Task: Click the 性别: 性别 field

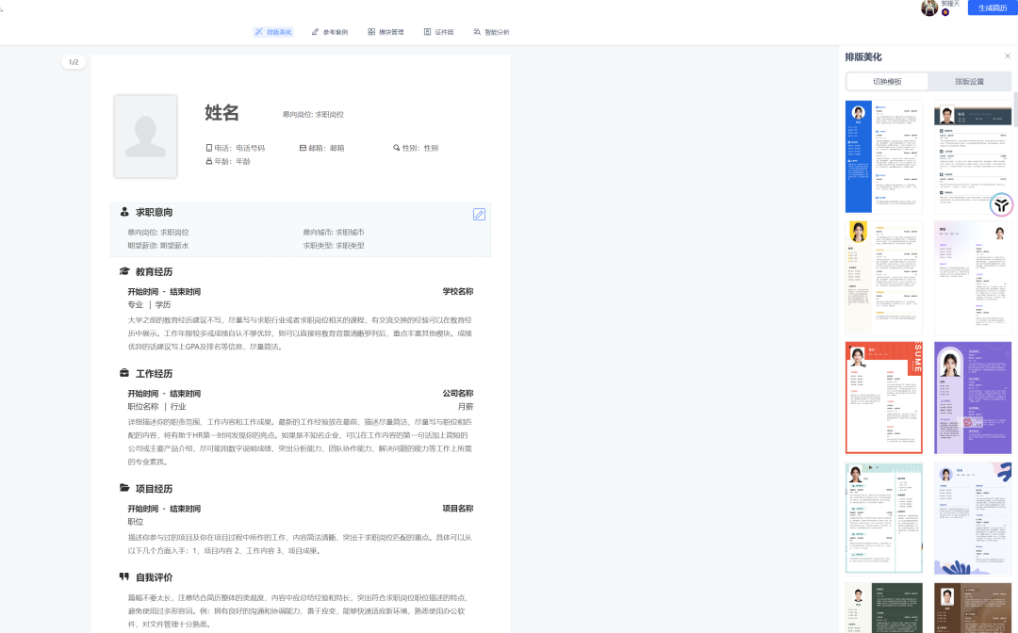Action: coord(416,148)
